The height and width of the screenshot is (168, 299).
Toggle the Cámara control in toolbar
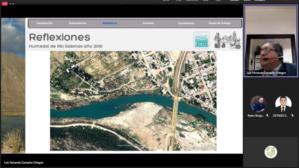pyautogui.click(x=234, y=1)
